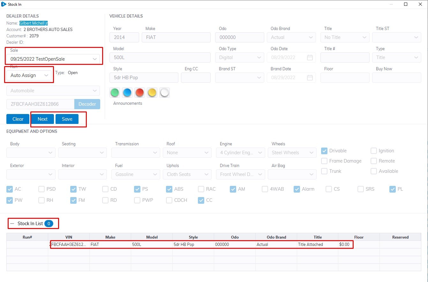Enable the Frame Damage checkbox
Screen dimensions: 428x282
(324, 161)
